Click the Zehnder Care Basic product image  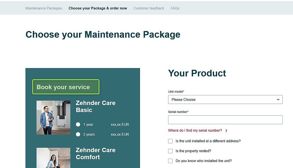(x=53, y=117)
